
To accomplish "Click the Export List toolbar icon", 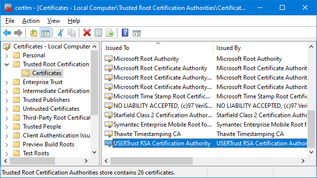I will click(110, 33).
